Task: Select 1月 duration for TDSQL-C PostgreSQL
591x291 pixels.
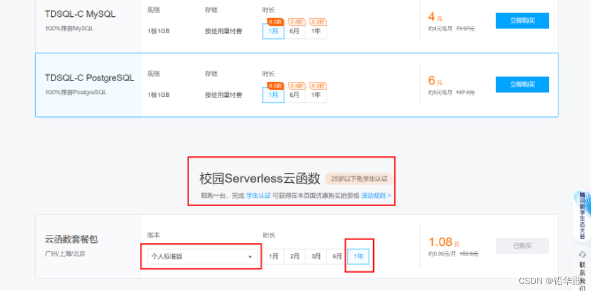Action: [273, 95]
